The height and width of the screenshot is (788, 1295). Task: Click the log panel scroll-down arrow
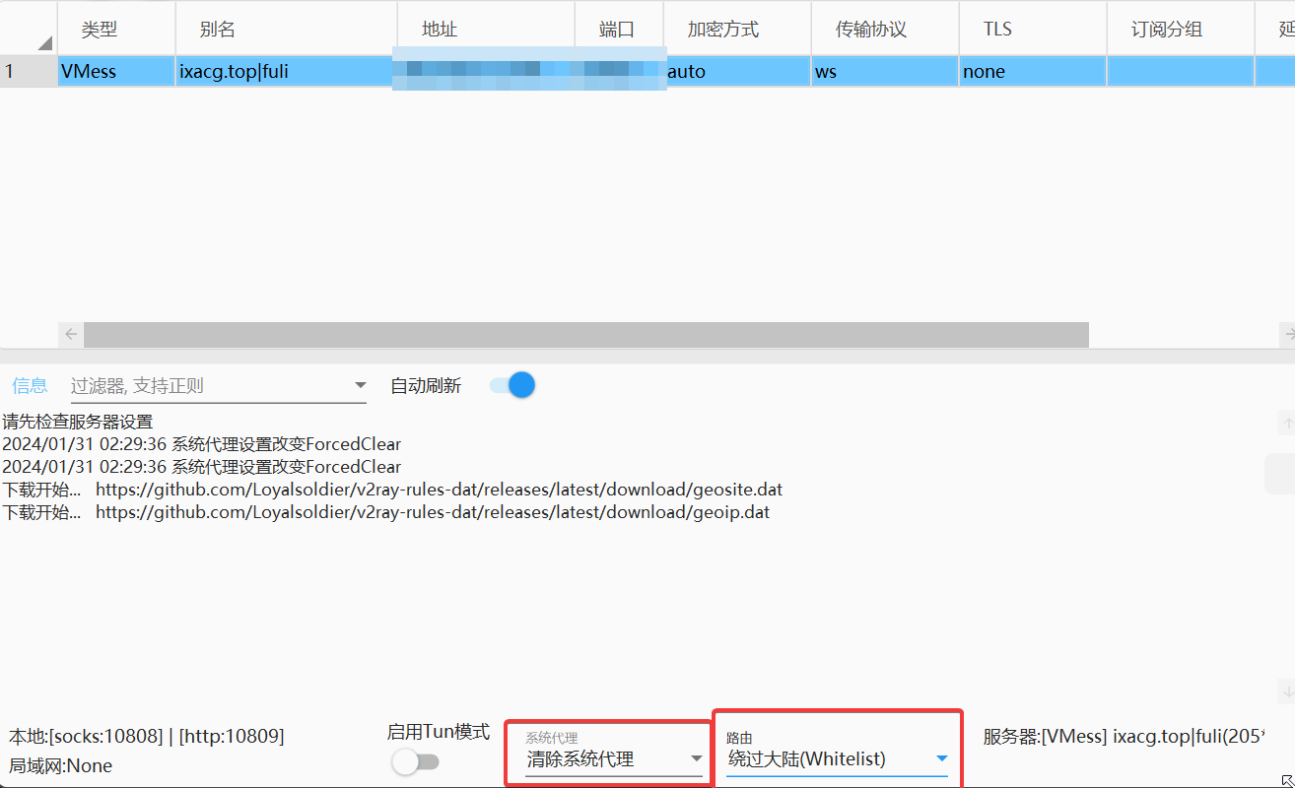point(1286,689)
